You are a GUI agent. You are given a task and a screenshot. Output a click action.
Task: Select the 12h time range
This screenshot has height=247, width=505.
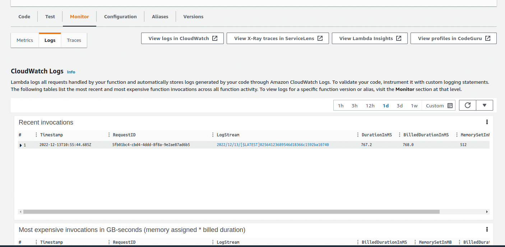click(370, 106)
